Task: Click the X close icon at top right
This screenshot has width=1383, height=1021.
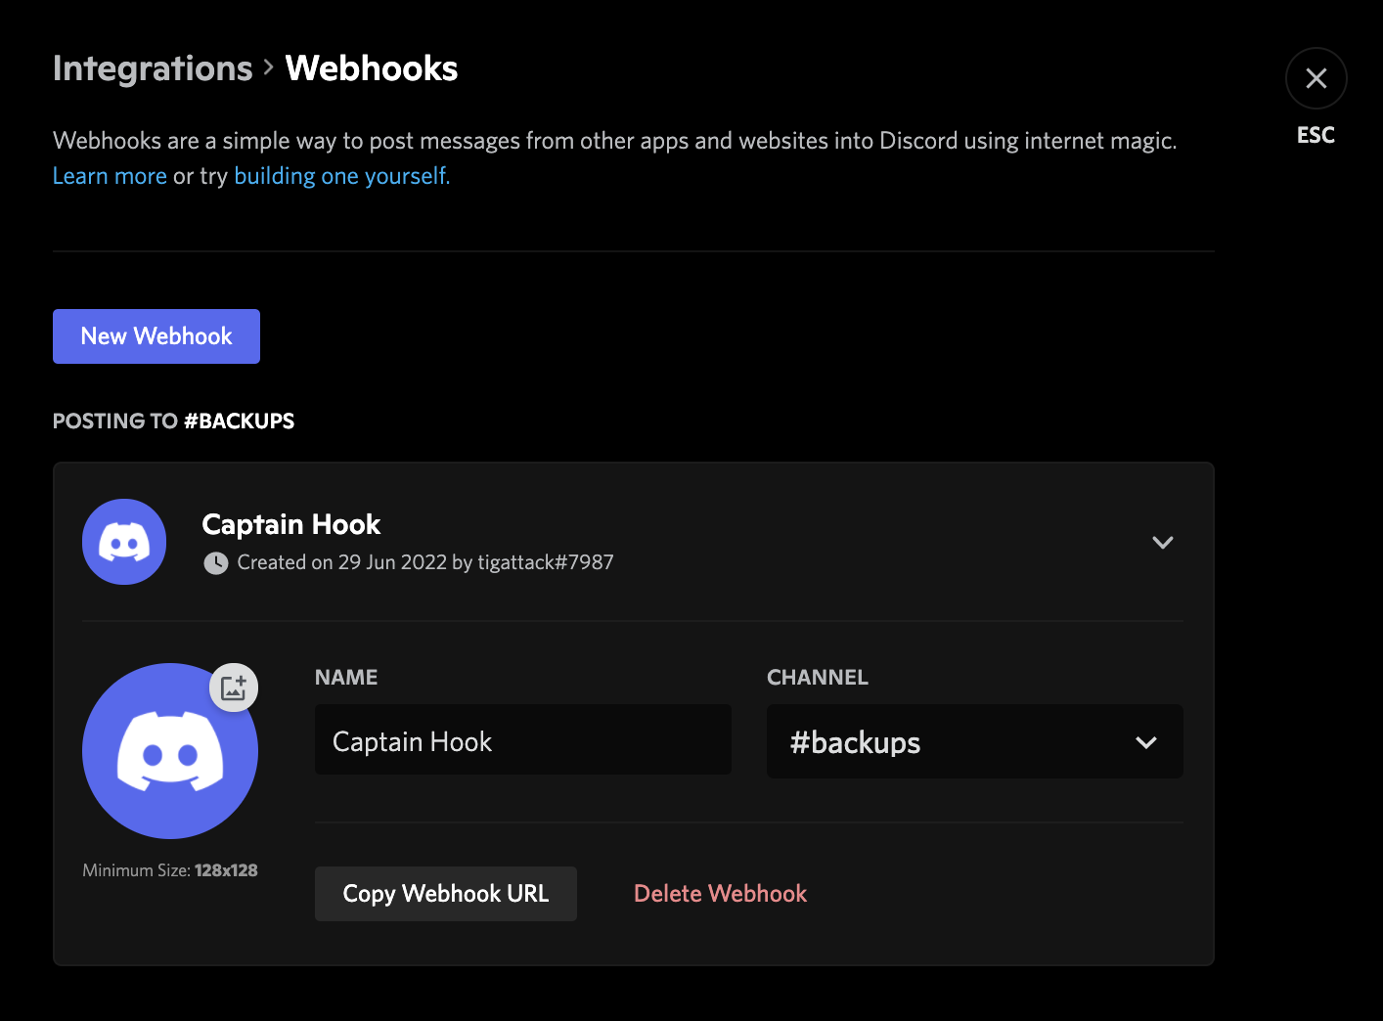Action: coord(1316,78)
